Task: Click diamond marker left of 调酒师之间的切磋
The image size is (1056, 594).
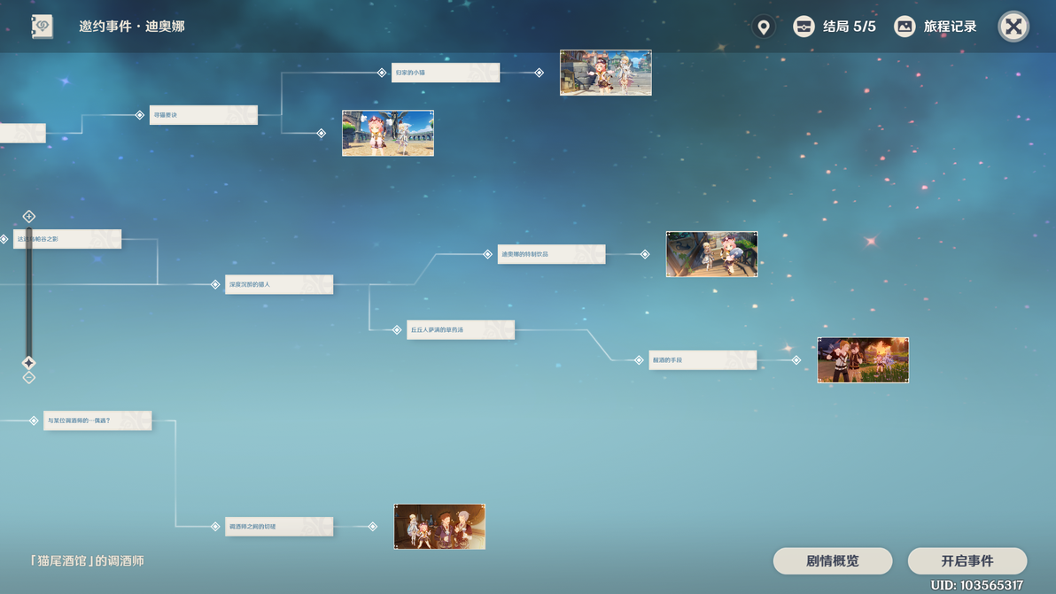Action: tap(215, 527)
